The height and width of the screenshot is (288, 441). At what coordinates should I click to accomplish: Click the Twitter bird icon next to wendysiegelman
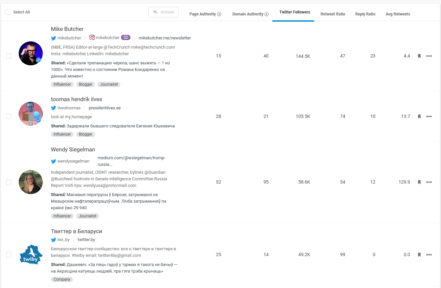click(x=54, y=161)
